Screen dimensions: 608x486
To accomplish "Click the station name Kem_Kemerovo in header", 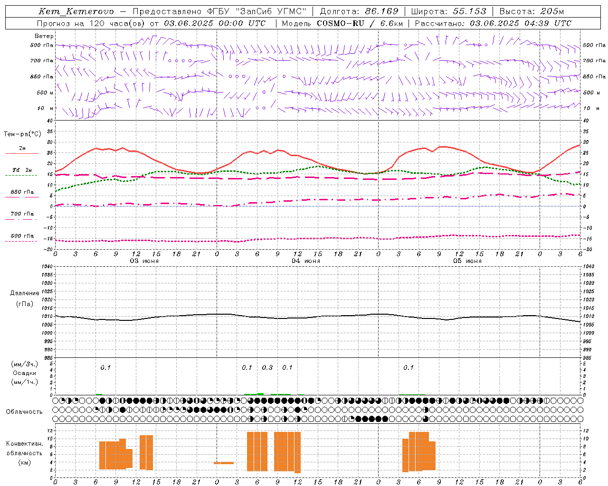I will tap(76, 11).
